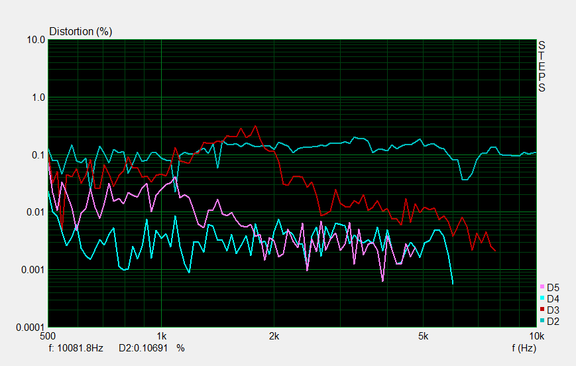Select the D3 legend label
The image size is (576, 366).
coord(553,310)
